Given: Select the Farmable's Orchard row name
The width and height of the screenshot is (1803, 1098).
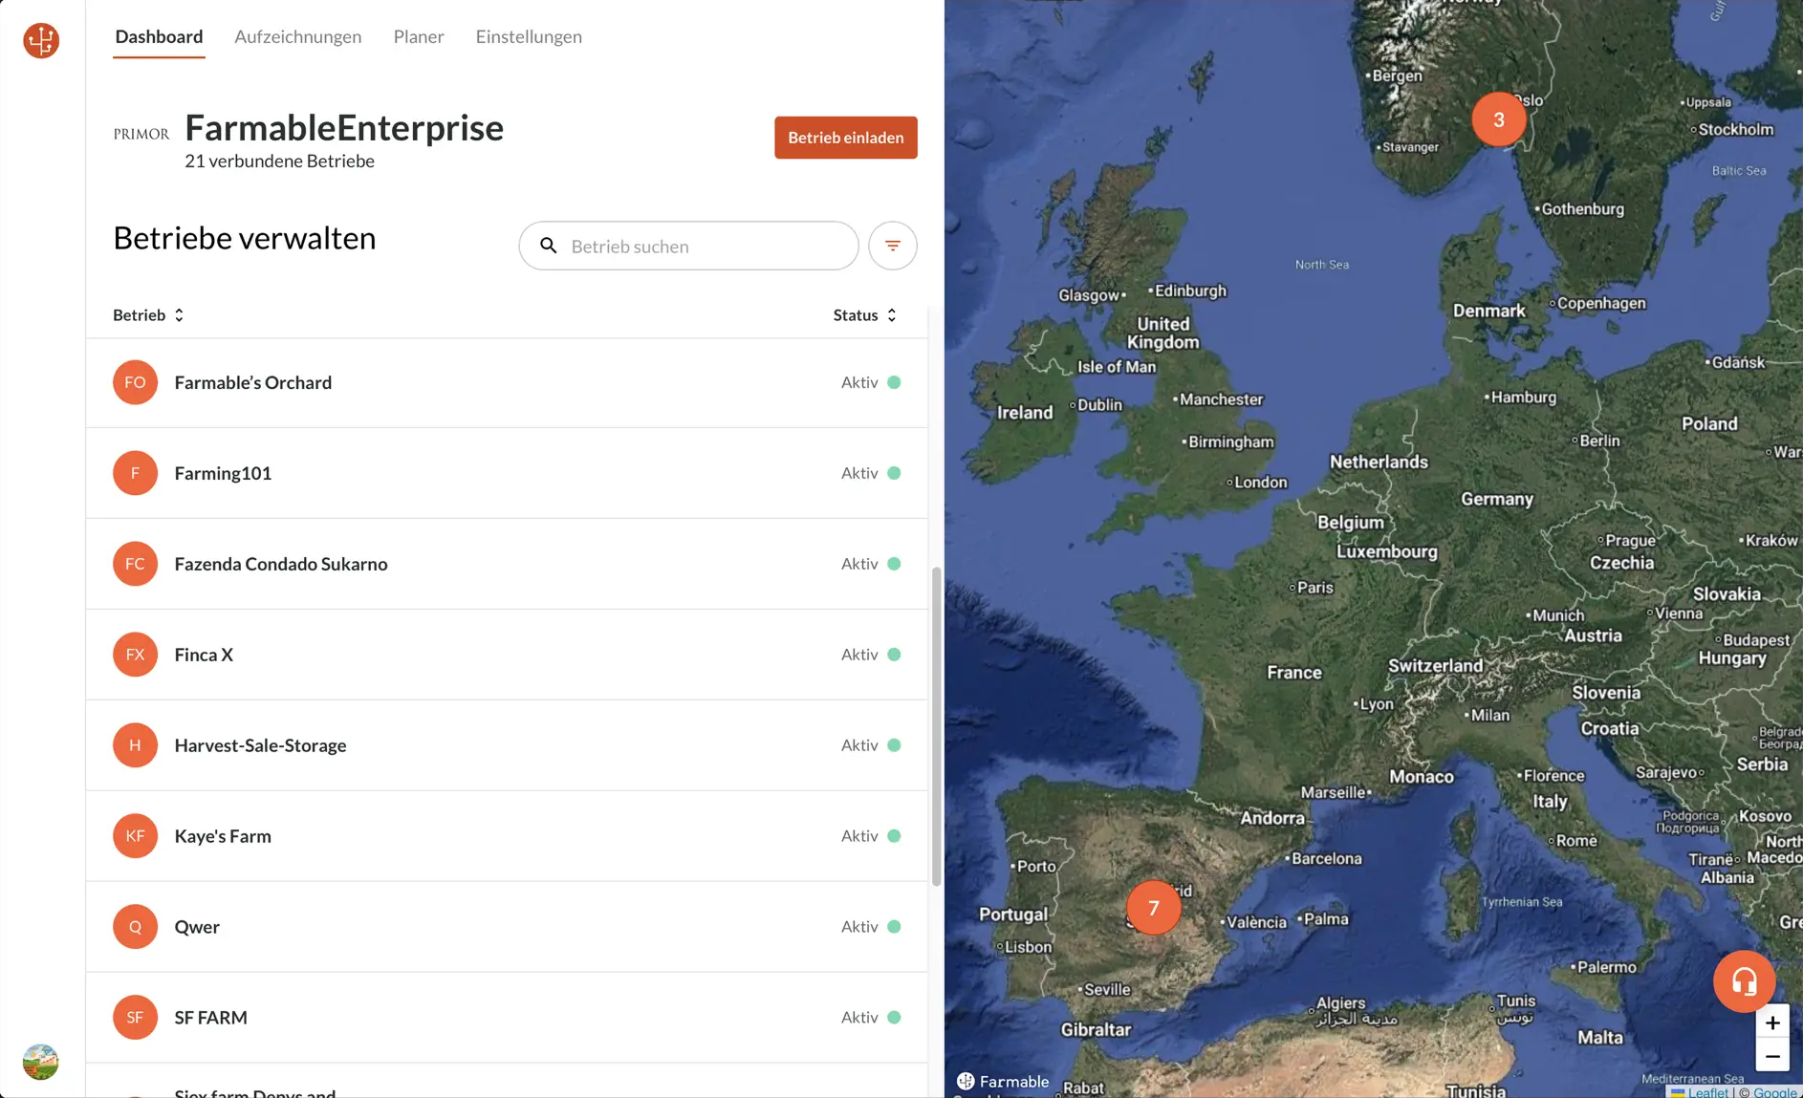Looking at the screenshot, I should [253, 382].
